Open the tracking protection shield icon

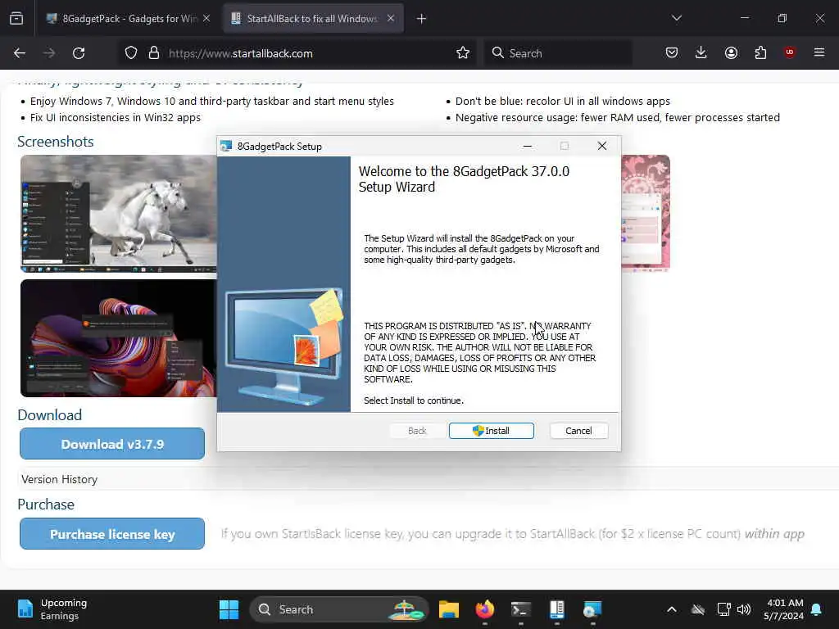click(131, 53)
